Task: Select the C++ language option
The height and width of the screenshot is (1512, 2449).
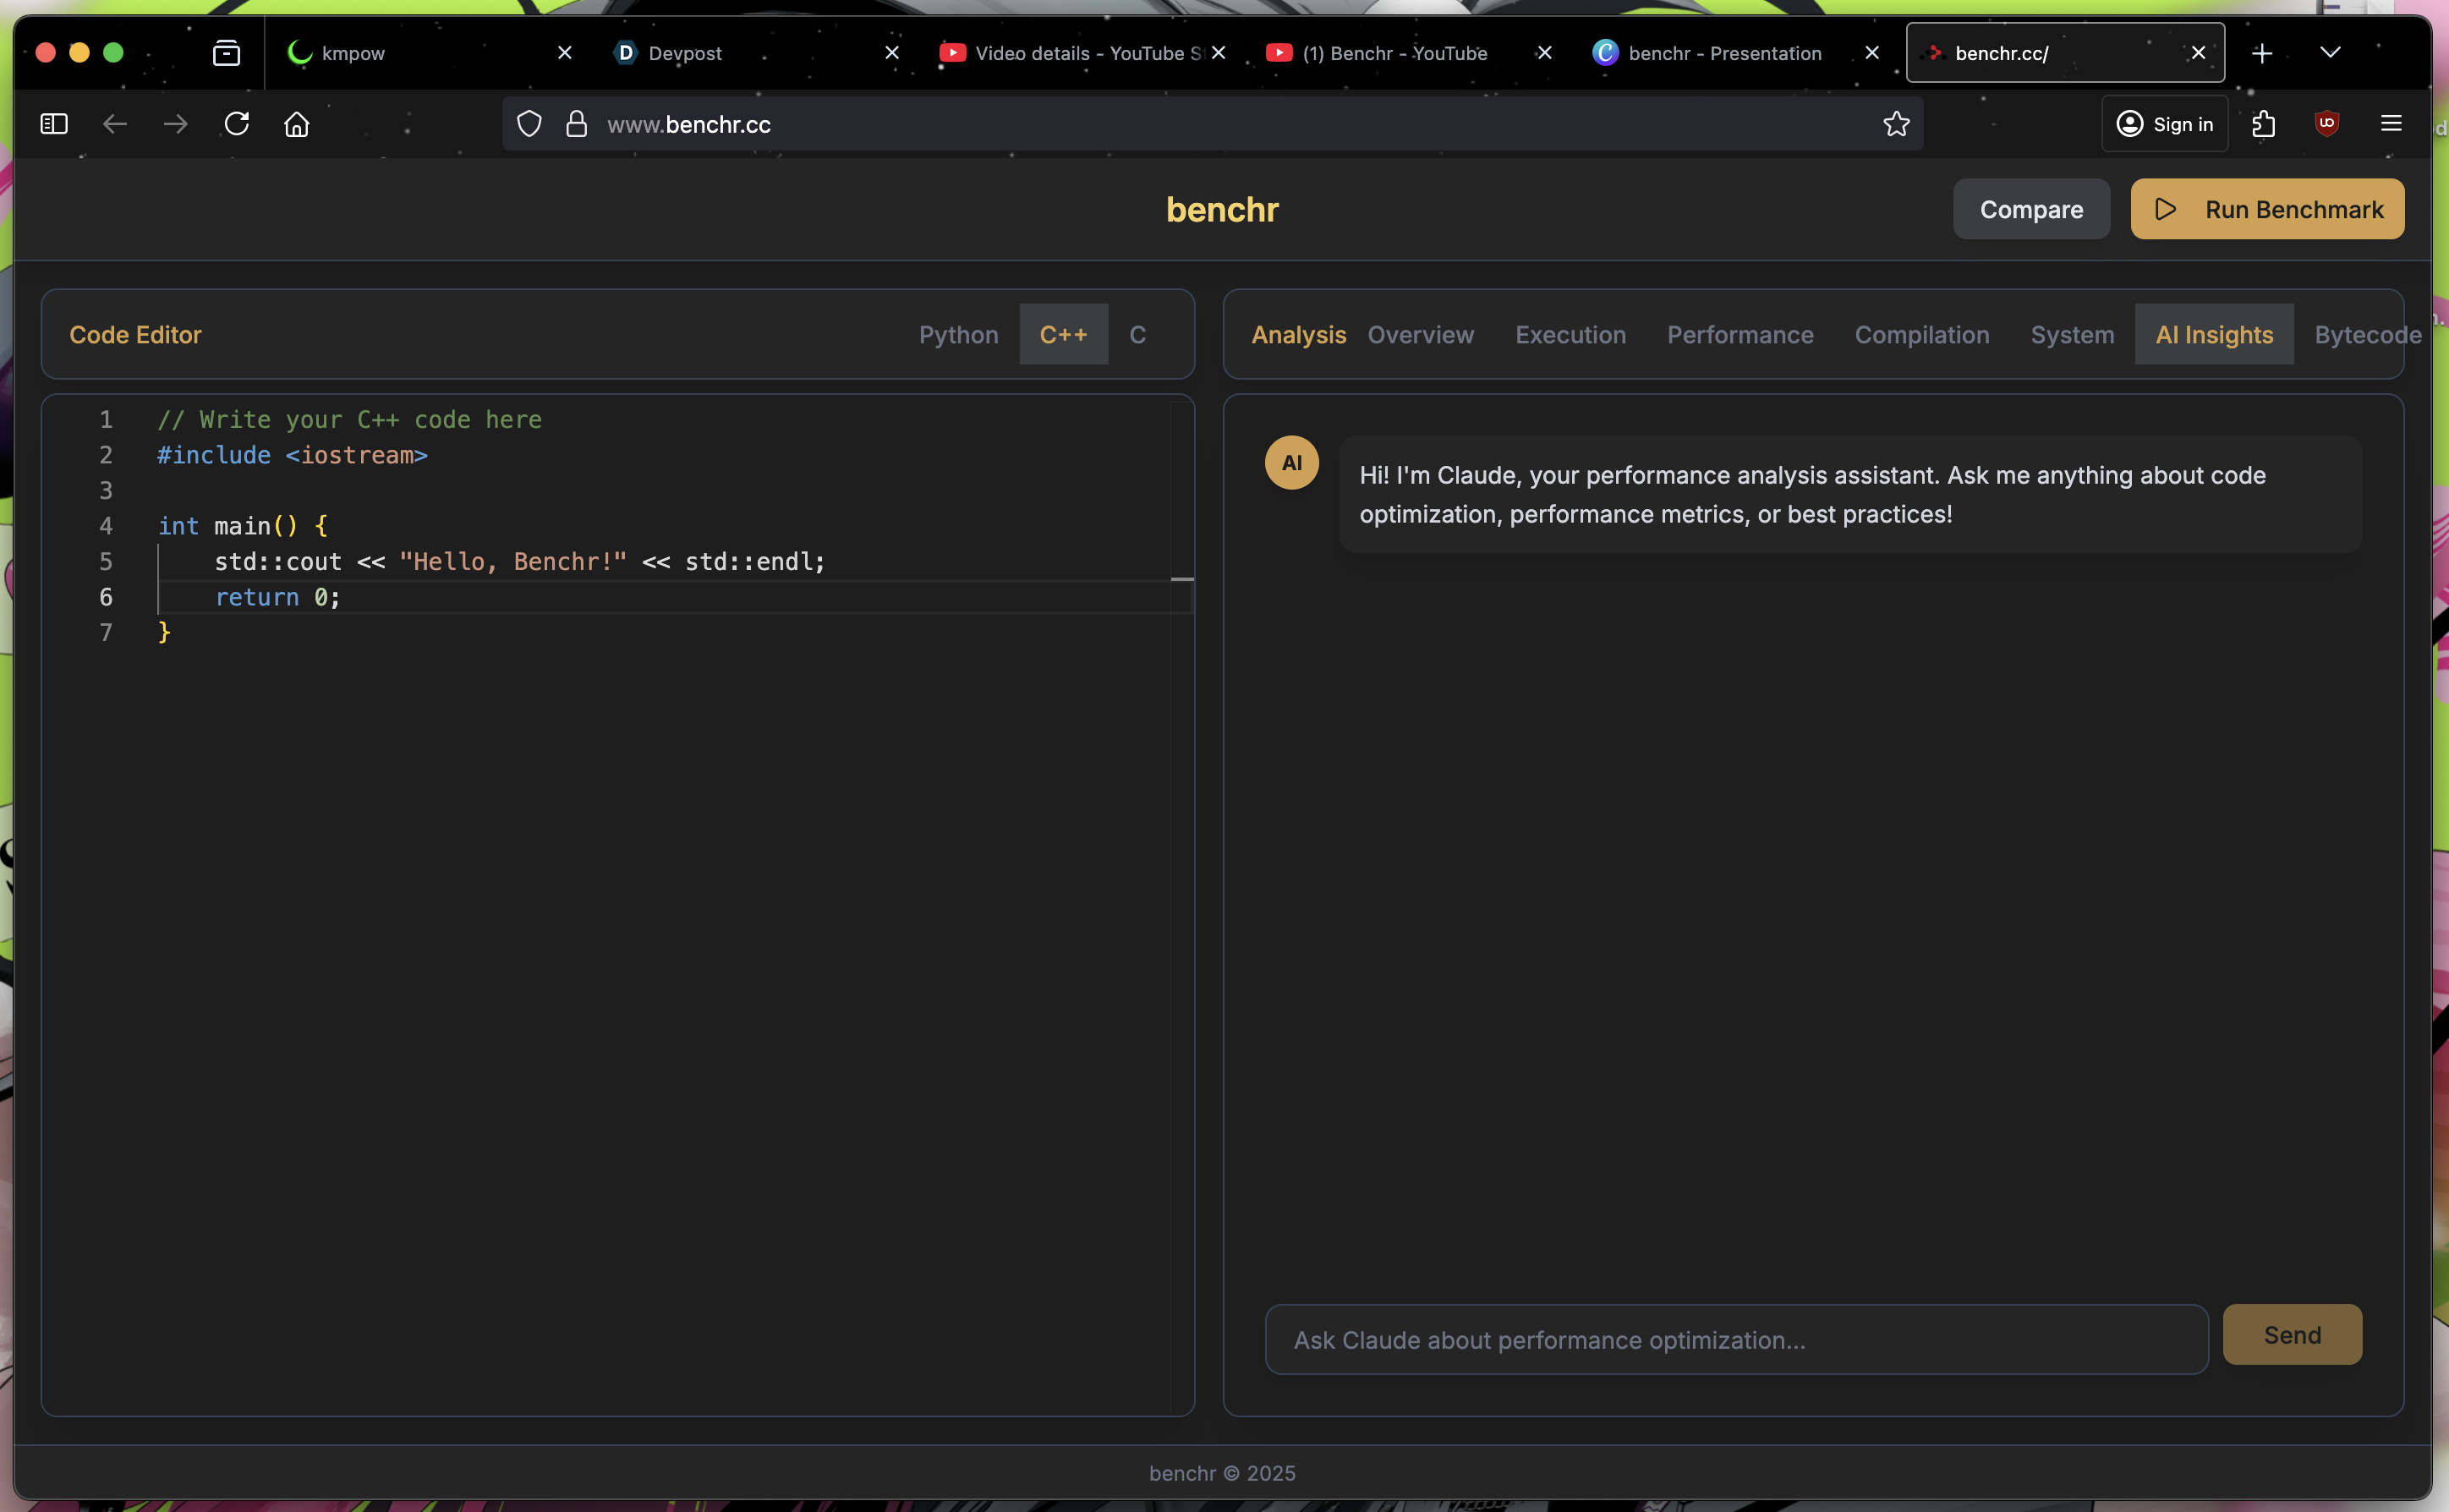Action: (x=1063, y=335)
